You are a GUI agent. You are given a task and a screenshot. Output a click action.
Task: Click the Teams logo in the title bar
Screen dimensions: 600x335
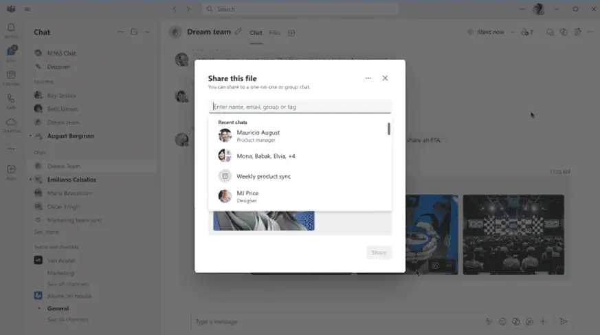pyautogui.click(x=11, y=9)
